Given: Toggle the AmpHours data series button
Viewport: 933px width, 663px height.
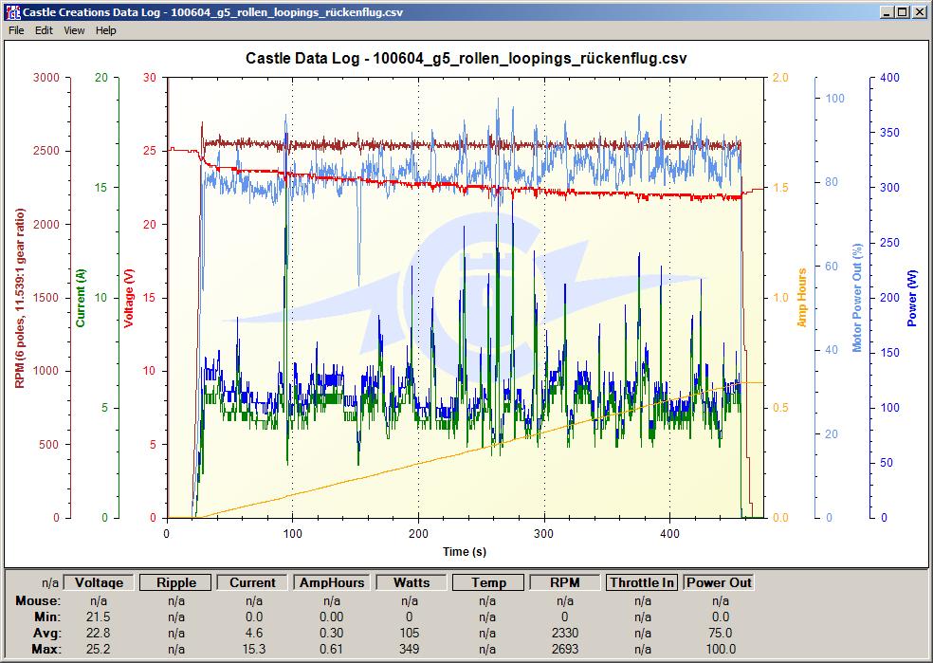Looking at the screenshot, I should click(331, 582).
